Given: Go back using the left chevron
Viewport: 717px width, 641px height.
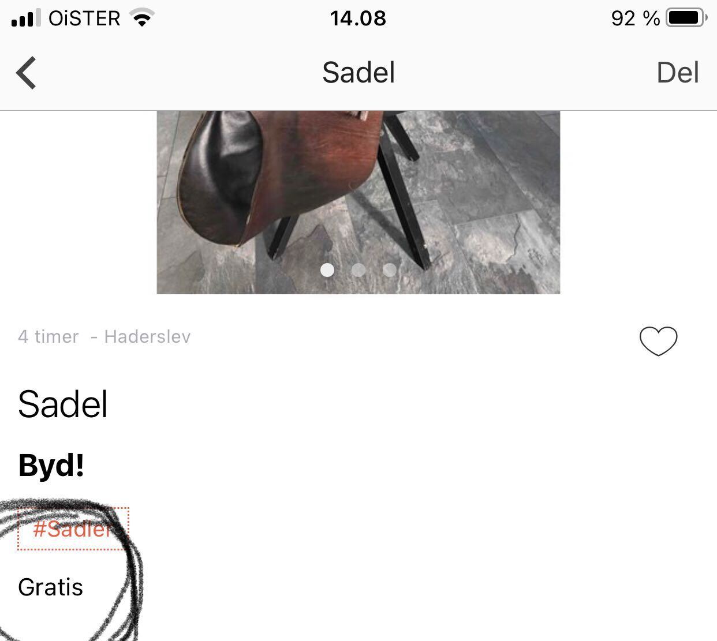Looking at the screenshot, I should click(x=26, y=73).
